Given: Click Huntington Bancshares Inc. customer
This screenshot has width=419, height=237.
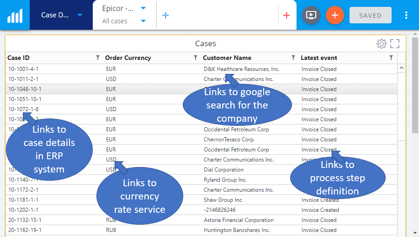Looking at the screenshot, I should [x=237, y=230].
